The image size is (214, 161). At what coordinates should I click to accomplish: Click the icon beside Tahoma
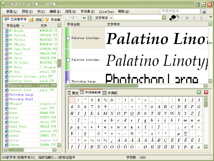pyautogui.click(x=6, y=145)
